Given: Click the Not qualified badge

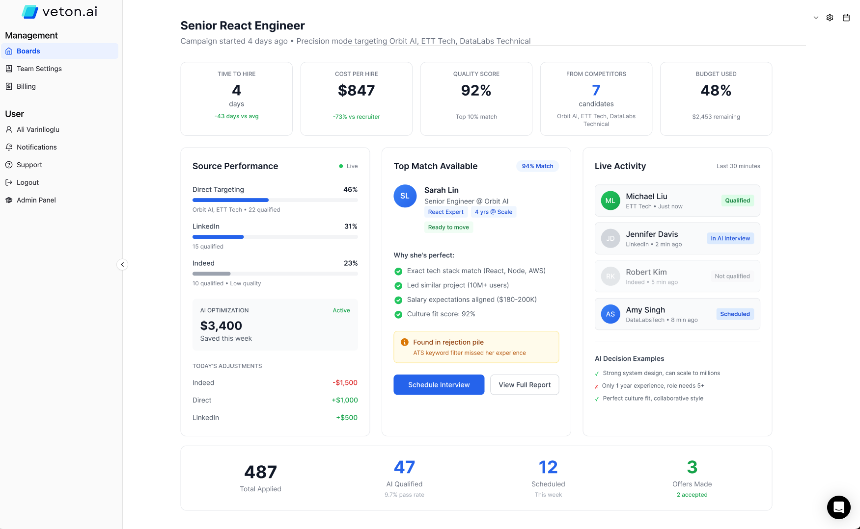Looking at the screenshot, I should pos(732,276).
